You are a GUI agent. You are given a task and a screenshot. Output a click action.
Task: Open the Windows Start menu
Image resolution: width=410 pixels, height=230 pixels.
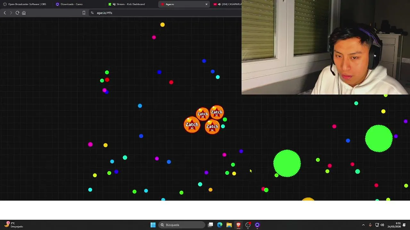pyautogui.click(x=153, y=225)
